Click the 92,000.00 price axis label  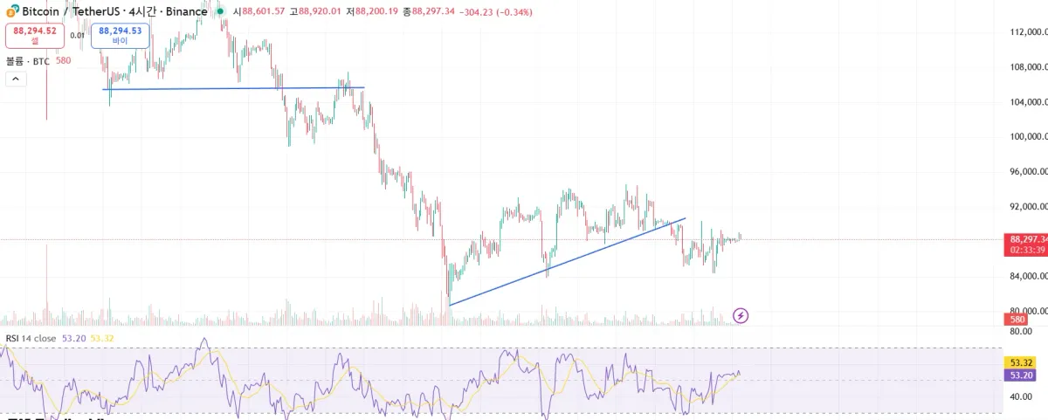pyautogui.click(x=1028, y=207)
